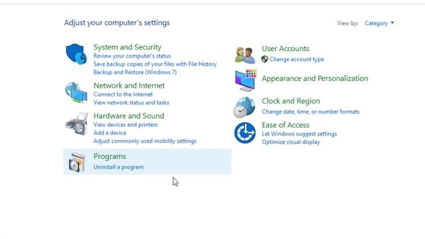
Task: Open View devices and printers
Action: [126, 125]
